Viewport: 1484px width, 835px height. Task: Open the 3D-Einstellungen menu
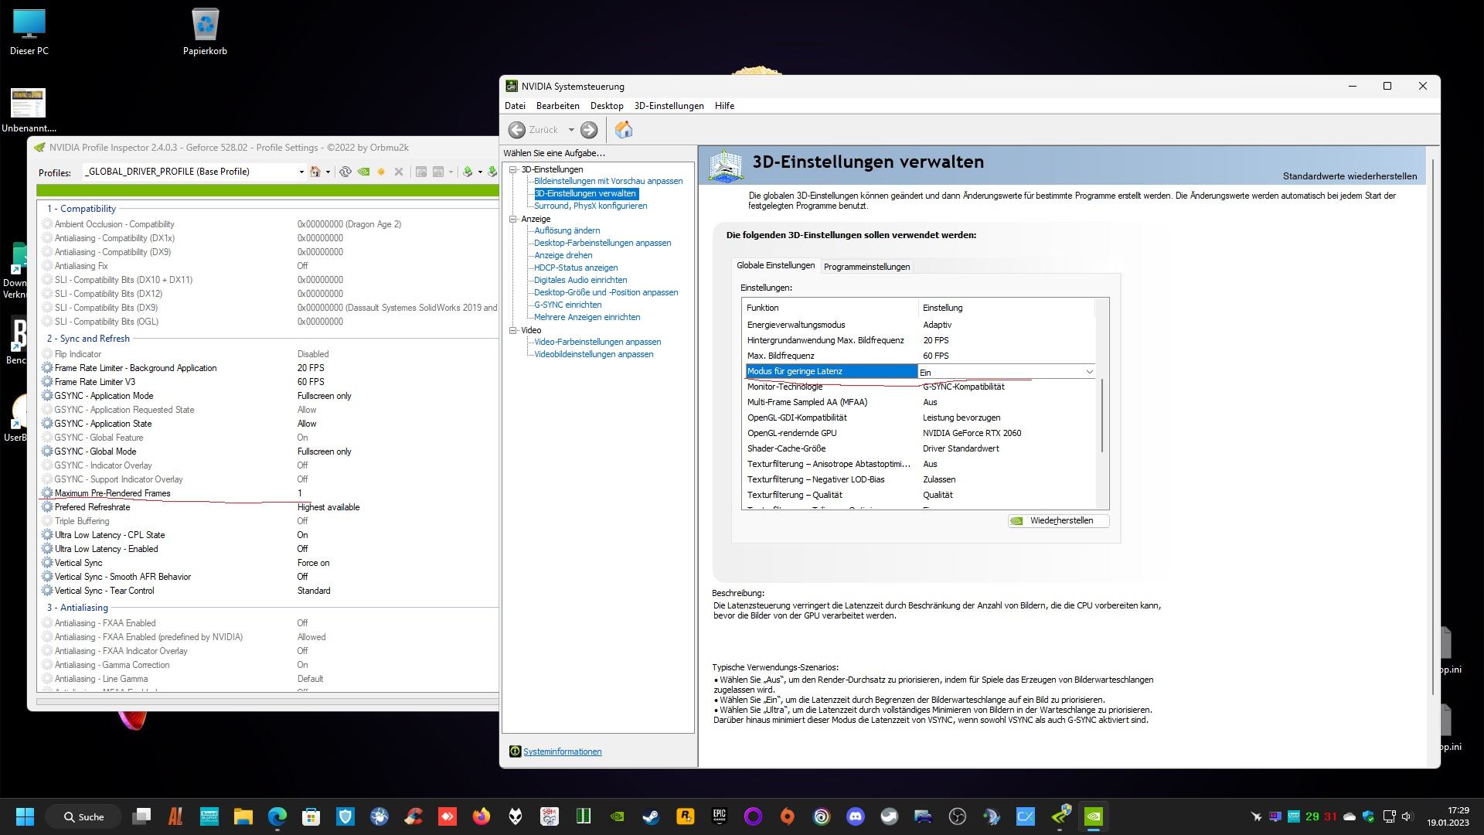pyautogui.click(x=669, y=106)
